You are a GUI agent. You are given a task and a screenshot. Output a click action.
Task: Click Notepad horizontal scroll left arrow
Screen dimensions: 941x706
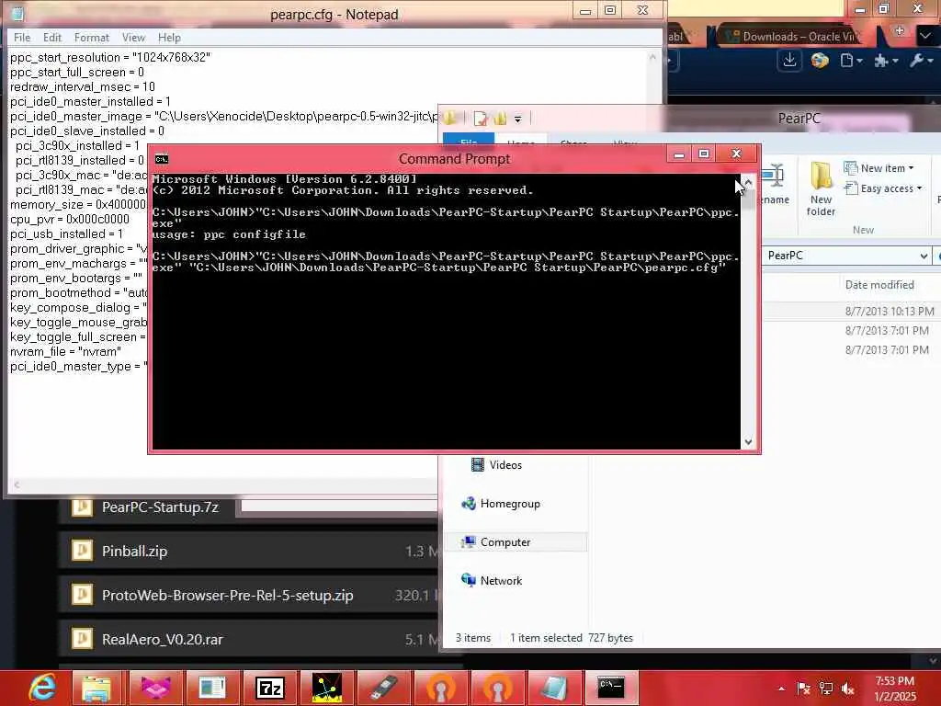pyautogui.click(x=17, y=484)
